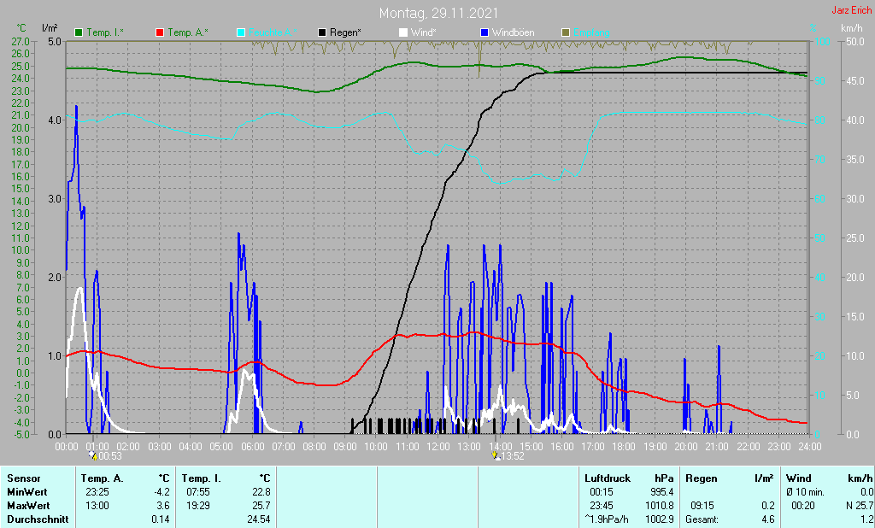875x528 pixels.
Task: Click the '24.54' indoor average value
Action: (x=259, y=519)
